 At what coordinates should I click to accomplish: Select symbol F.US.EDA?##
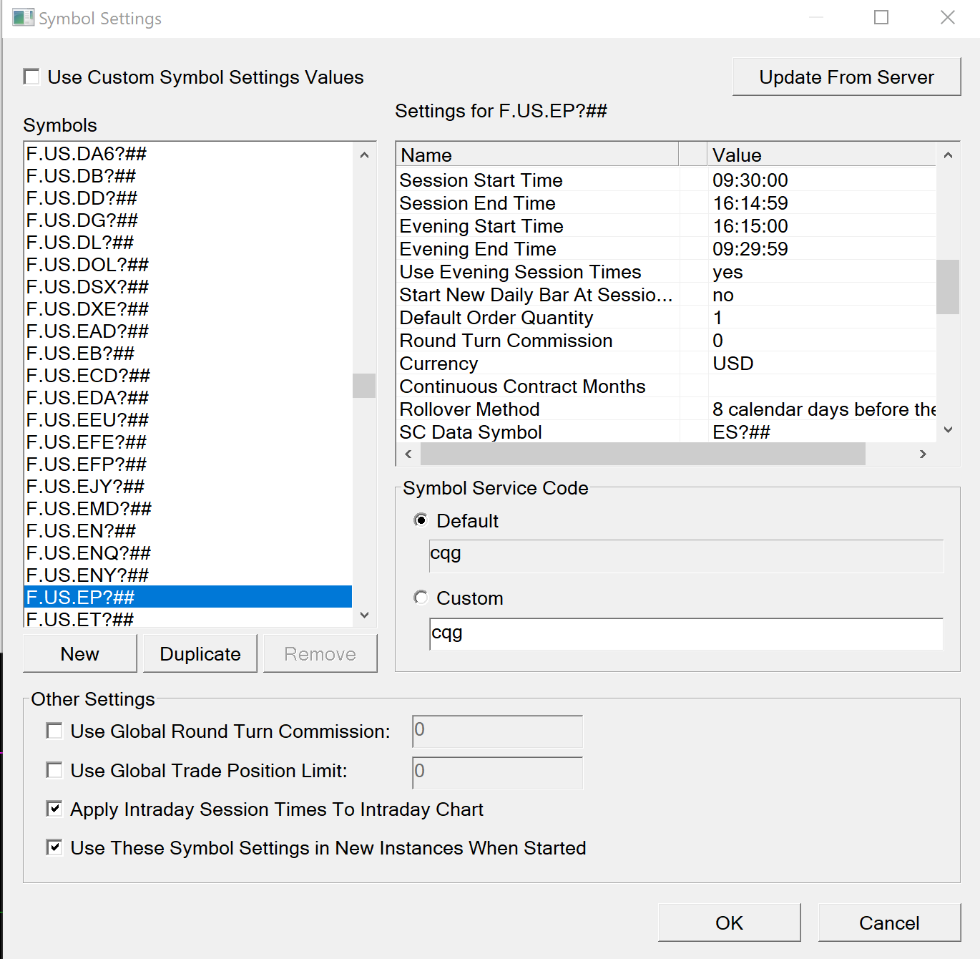(188, 398)
